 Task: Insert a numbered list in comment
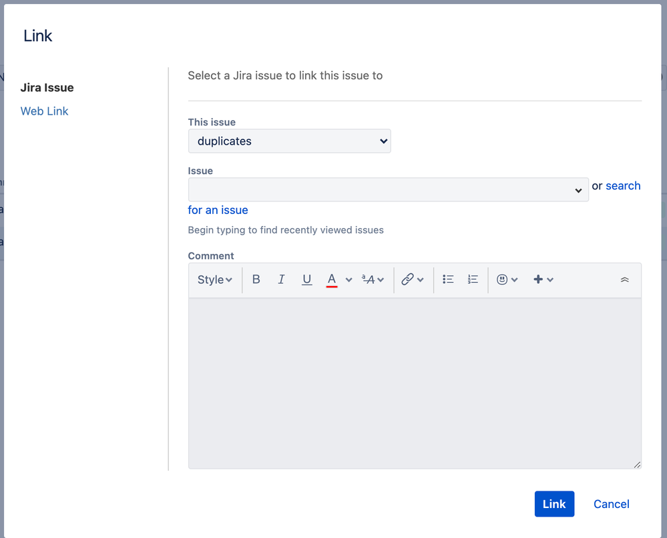click(x=473, y=280)
